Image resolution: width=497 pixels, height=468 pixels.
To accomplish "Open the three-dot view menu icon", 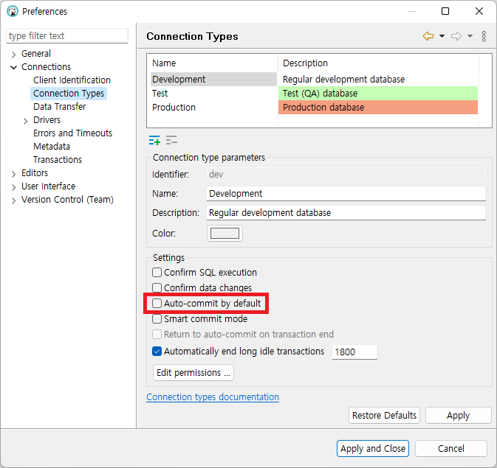I will pyautogui.click(x=484, y=36).
